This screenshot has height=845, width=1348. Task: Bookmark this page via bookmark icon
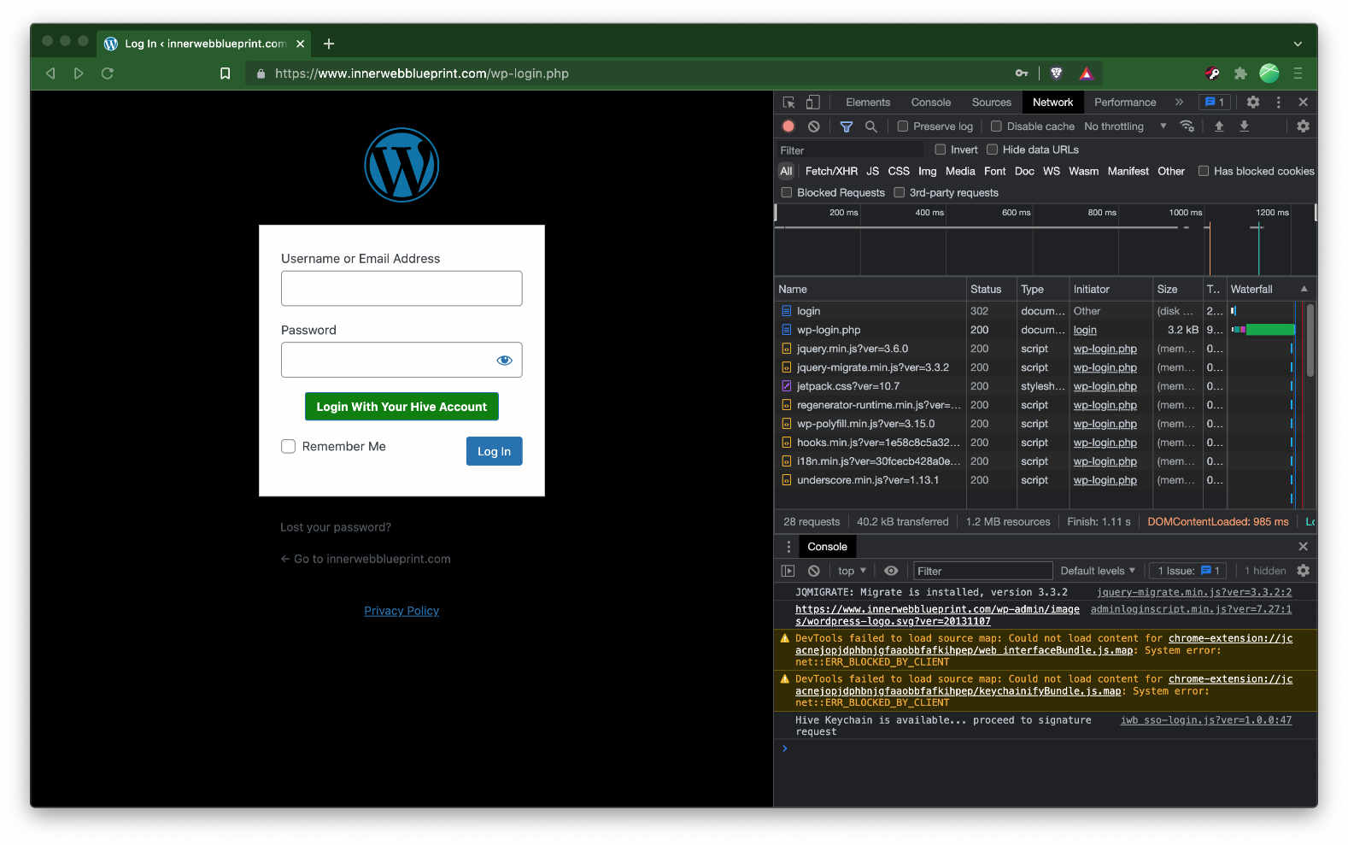(x=226, y=73)
